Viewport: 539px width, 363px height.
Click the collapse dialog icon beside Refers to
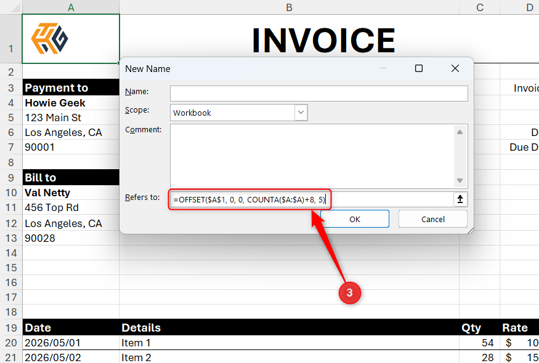pos(460,199)
